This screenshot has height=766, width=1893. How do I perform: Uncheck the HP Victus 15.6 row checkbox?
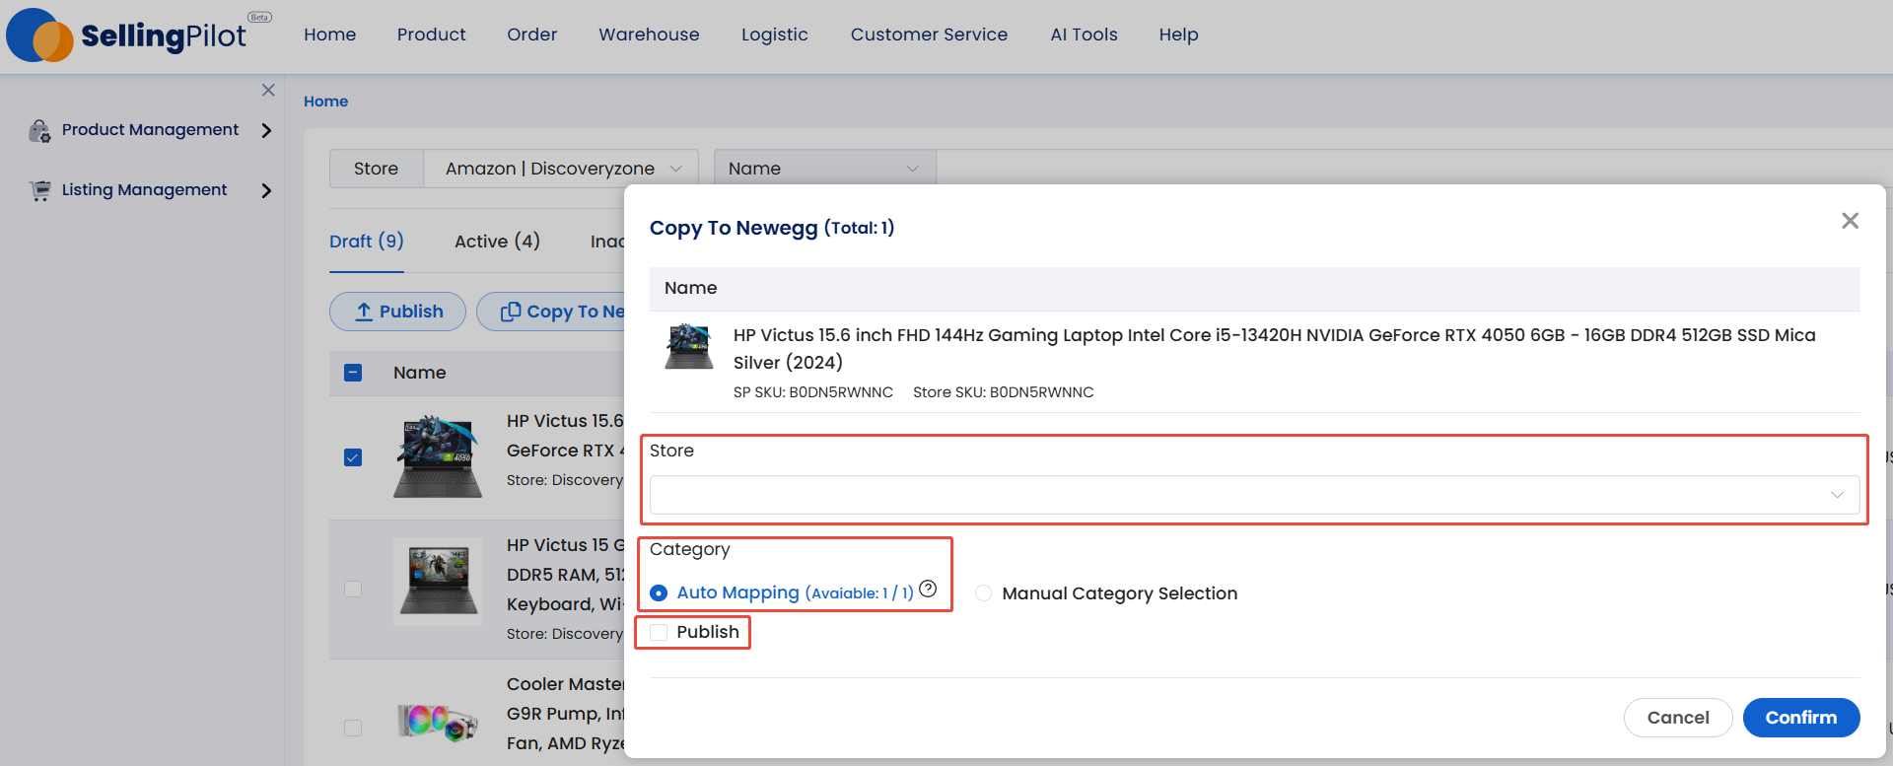click(x=353, y=457)
